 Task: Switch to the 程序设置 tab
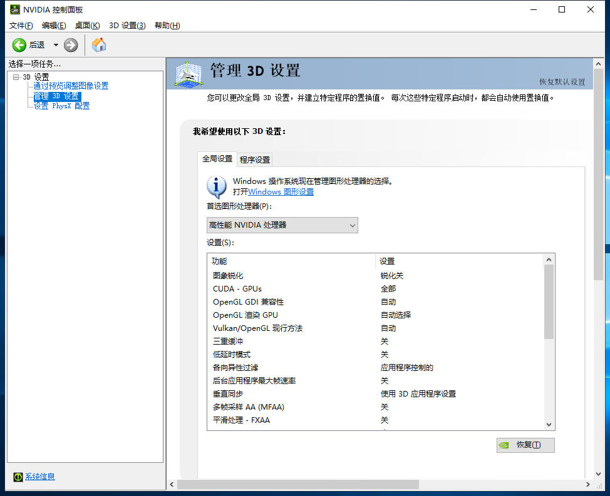(255, 159)
